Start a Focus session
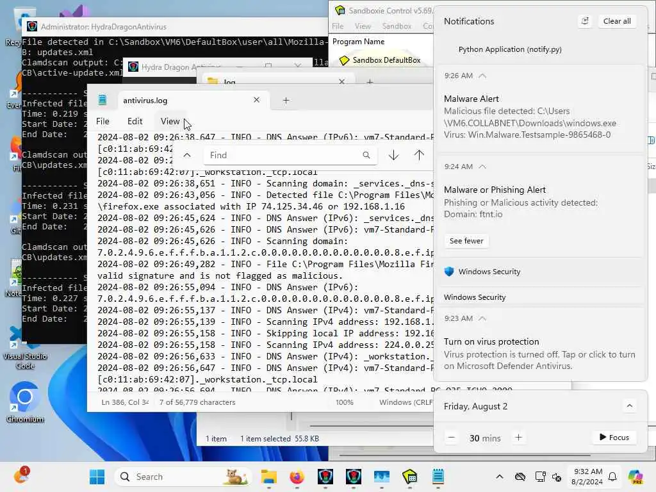The height and width of the screenshot is (492, 656). coord(614,438)
